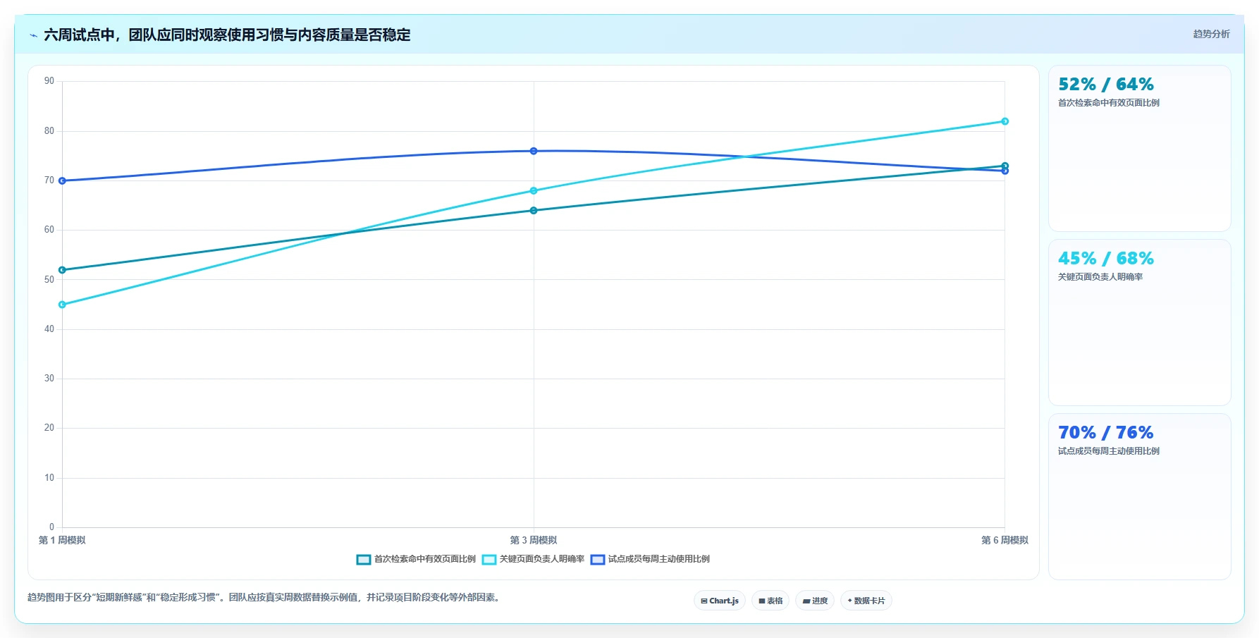Select the 45% / 68% stat card value

coord(1106,259)
